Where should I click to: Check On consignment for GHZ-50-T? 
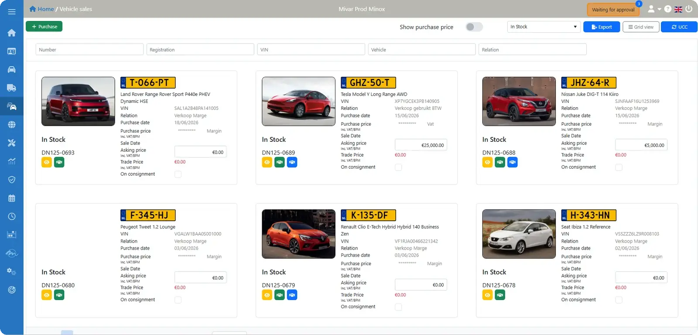(x=398, y=167)
